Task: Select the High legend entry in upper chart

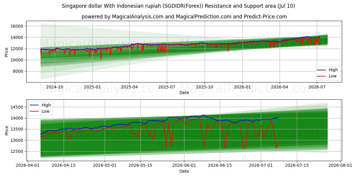Action: (327, 70)
